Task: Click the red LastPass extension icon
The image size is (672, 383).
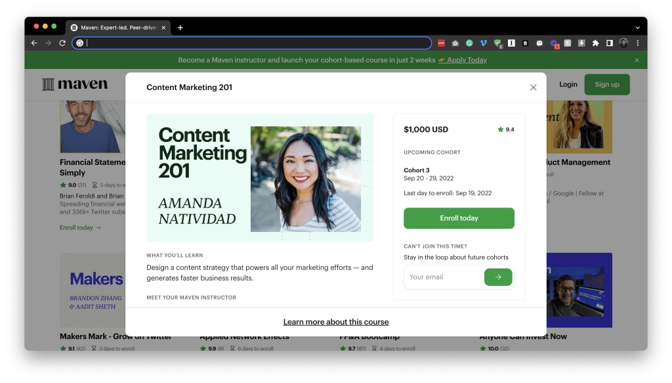Action: click(441, 43)
